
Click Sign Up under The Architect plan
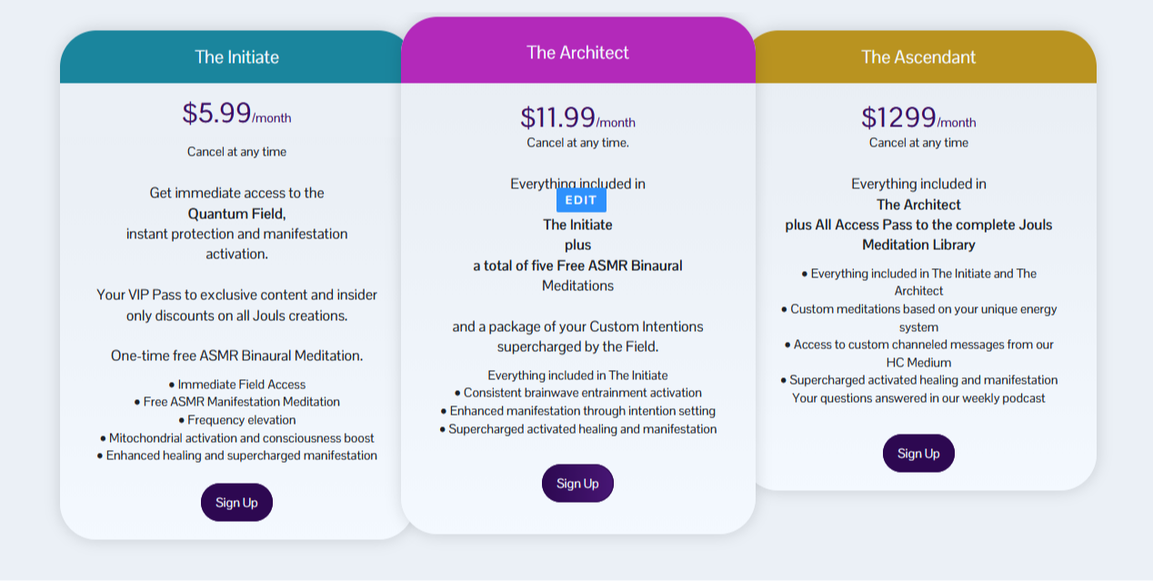point(577,483)
